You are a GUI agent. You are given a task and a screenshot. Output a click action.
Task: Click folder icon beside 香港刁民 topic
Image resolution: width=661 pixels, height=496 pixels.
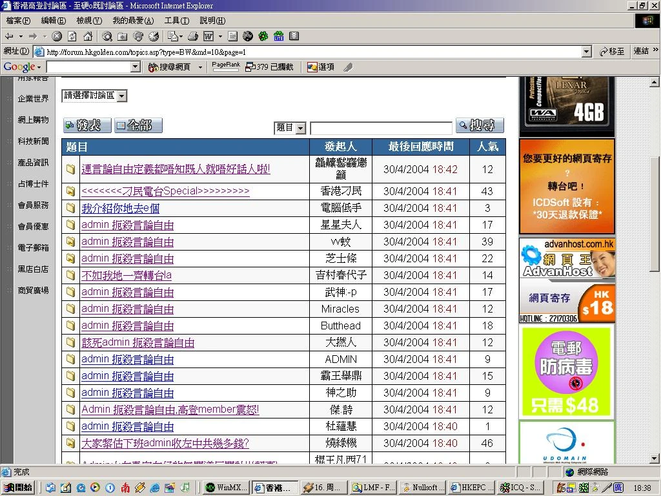point(71,191)
